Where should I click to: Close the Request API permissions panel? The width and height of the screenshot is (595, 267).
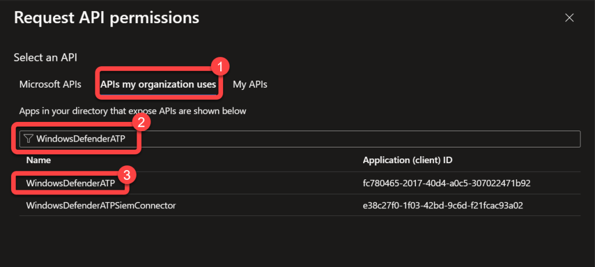click(x=569, y=17)
